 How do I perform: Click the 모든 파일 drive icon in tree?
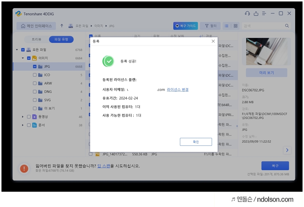29,50
